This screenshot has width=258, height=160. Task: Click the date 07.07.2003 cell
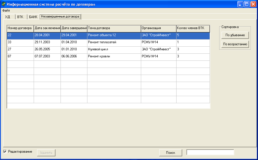47,57
